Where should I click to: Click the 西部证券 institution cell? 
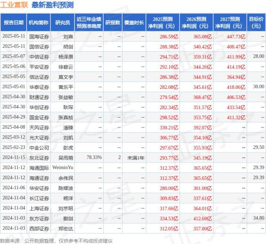pyautogui.click(x=39, y=229)
